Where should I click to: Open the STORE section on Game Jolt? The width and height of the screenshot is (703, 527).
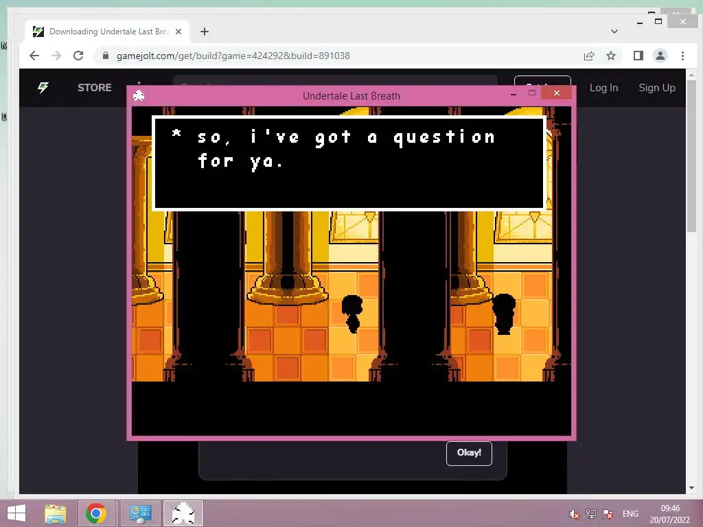[x=94, y=87]
